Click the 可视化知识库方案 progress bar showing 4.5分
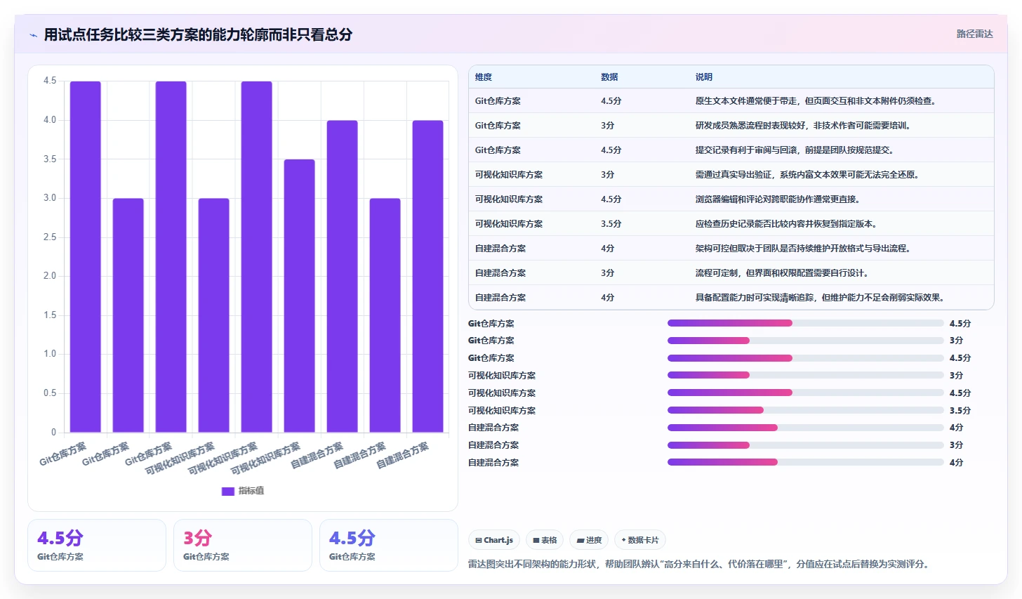The width and height of the screenshot is (1022, 599). pos(806,393)
